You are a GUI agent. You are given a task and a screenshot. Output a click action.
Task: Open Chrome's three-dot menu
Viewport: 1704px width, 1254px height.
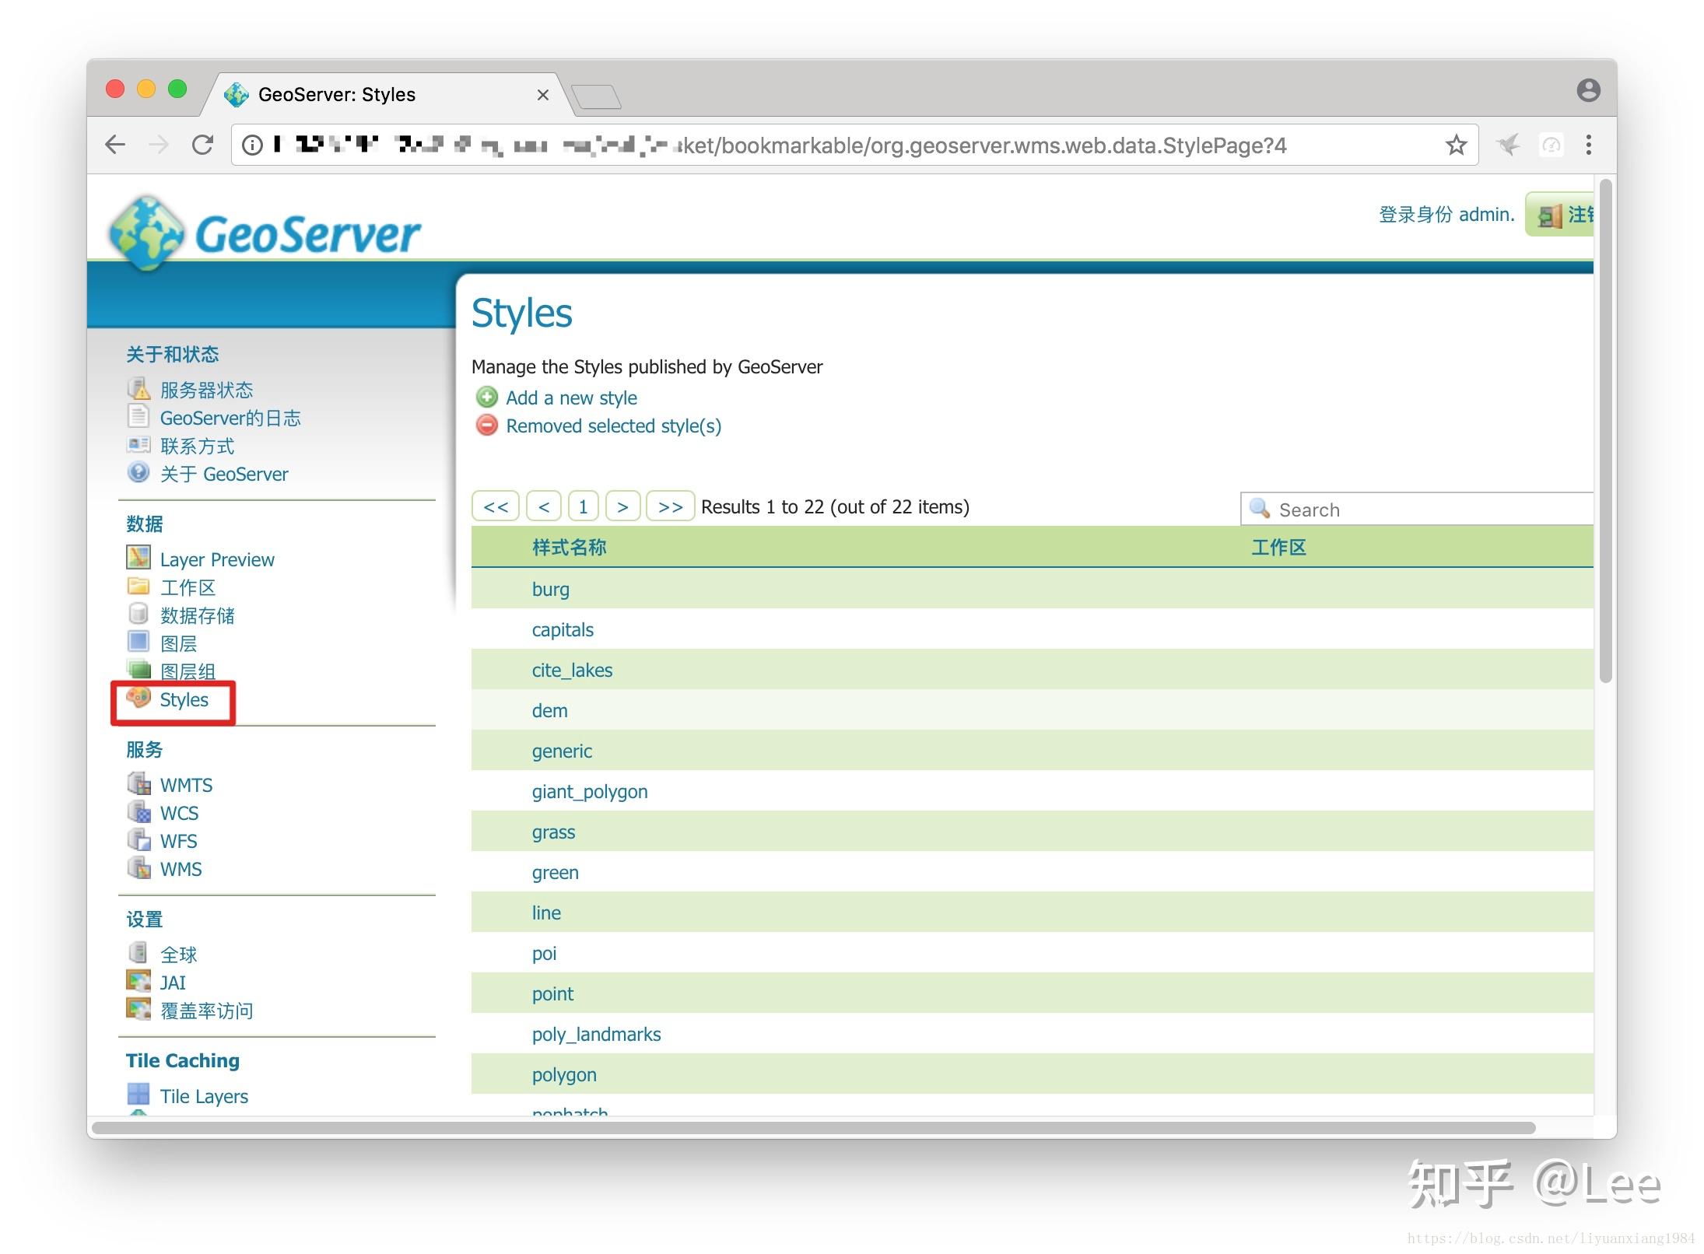point(1588,145)
